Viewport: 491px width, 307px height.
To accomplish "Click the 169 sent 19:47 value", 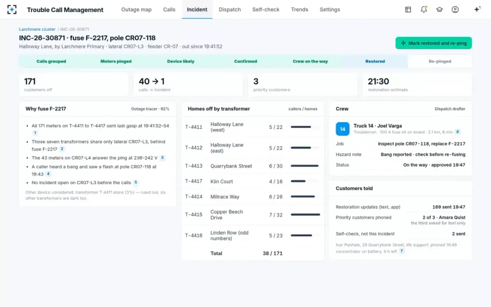I will click(x=449, y=207).
